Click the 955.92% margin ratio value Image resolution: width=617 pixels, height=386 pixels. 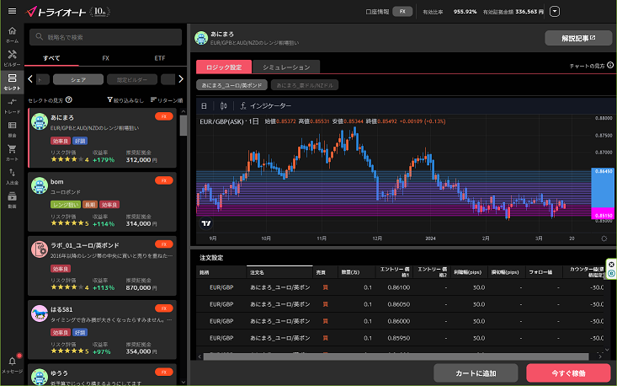click(465, 12)
